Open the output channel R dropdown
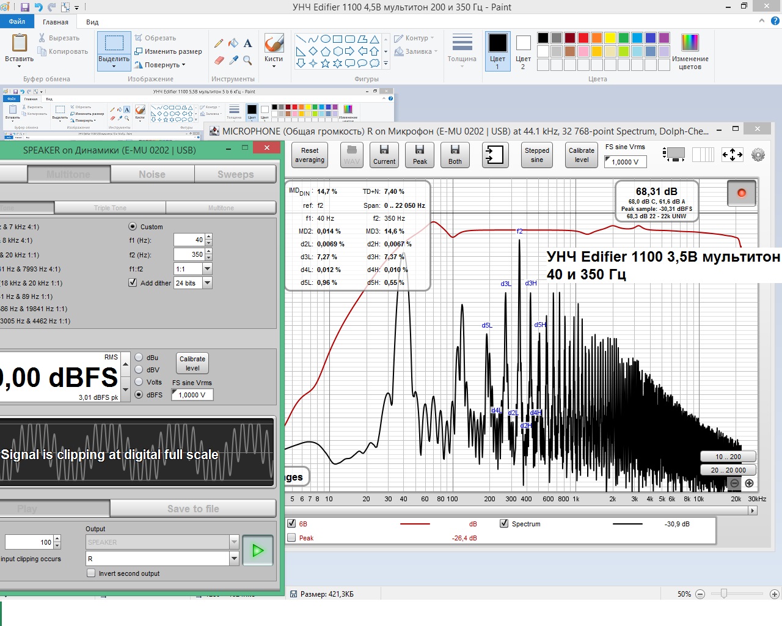This screenshot has width=782, height=626. (x=234, y=558)
